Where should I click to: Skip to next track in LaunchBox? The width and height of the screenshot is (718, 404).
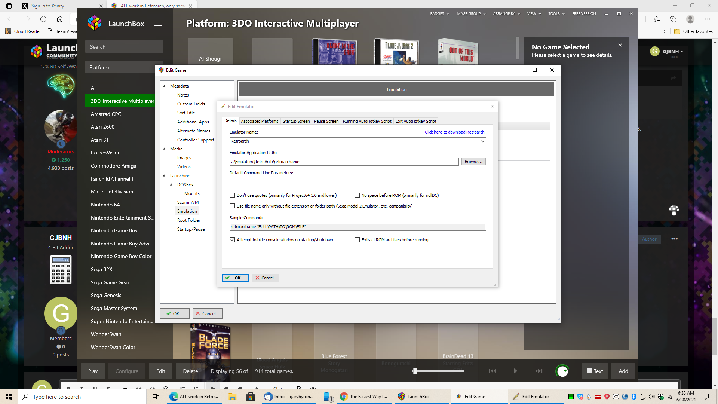(x=539, y=371)
